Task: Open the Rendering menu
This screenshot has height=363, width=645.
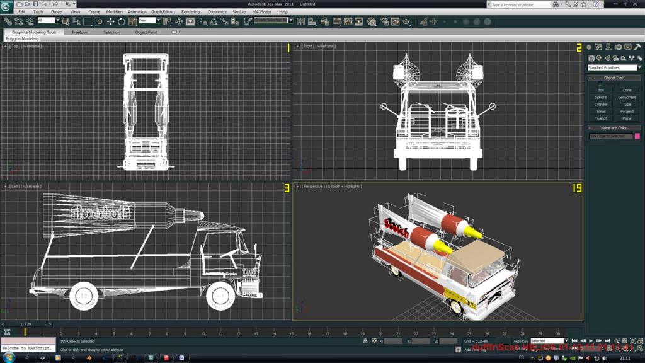Action: coord(190,12)
